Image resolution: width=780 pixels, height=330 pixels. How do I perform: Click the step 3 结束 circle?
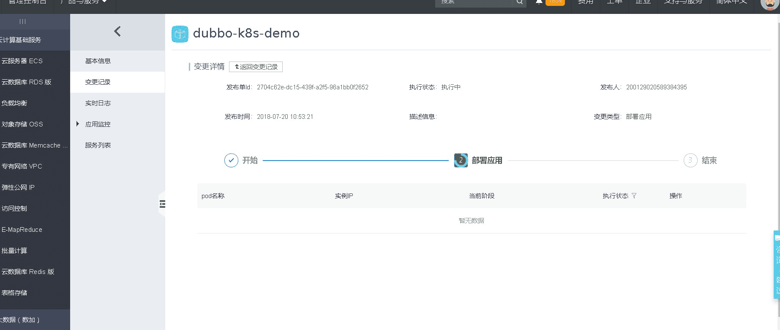[x=690, y=161]
